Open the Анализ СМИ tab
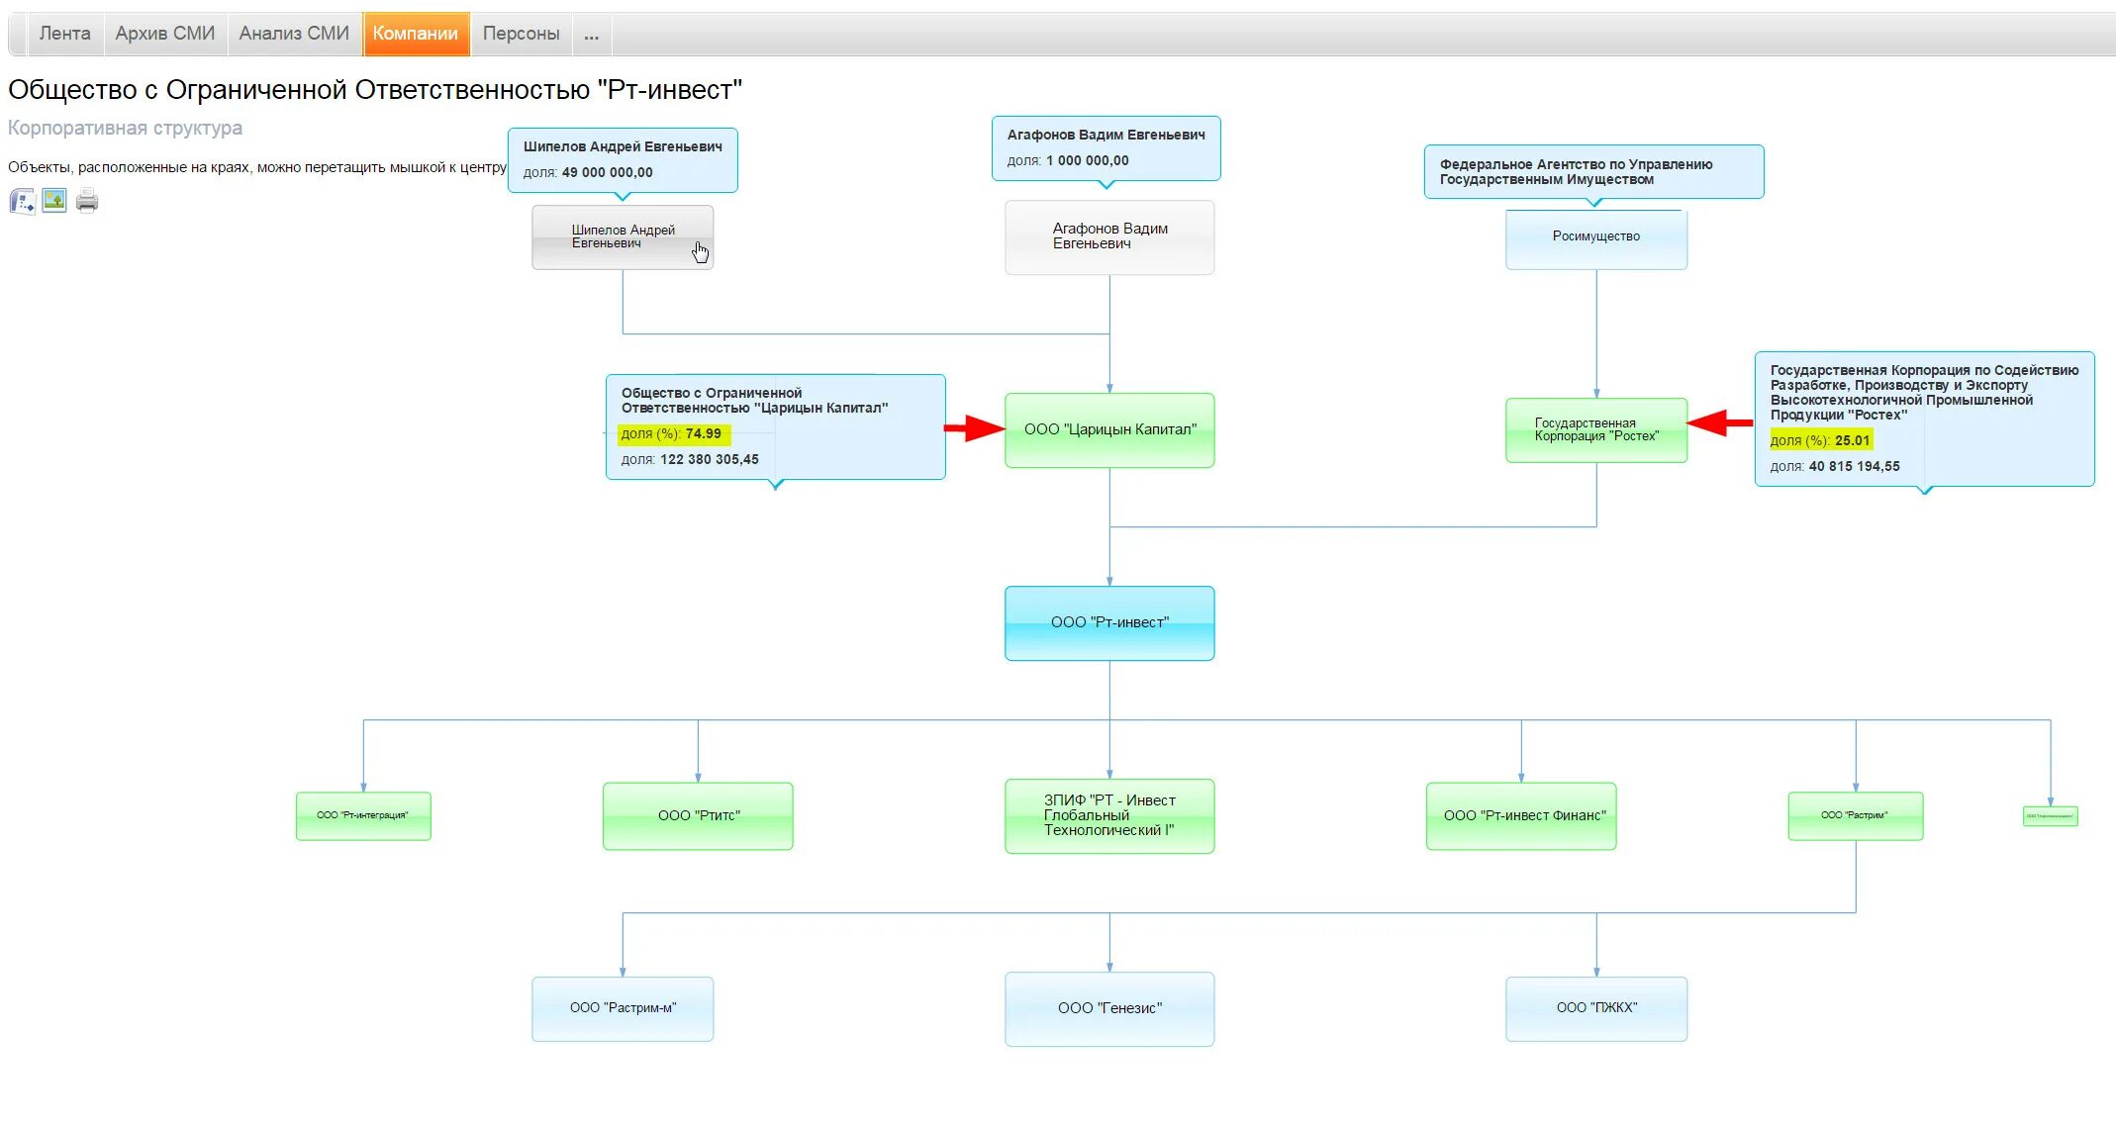 pos(294,34)
